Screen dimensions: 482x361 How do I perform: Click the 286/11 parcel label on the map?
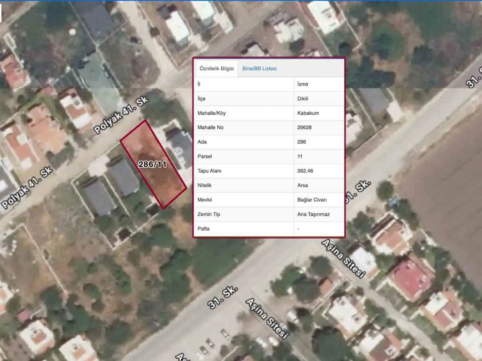(152, 164)
